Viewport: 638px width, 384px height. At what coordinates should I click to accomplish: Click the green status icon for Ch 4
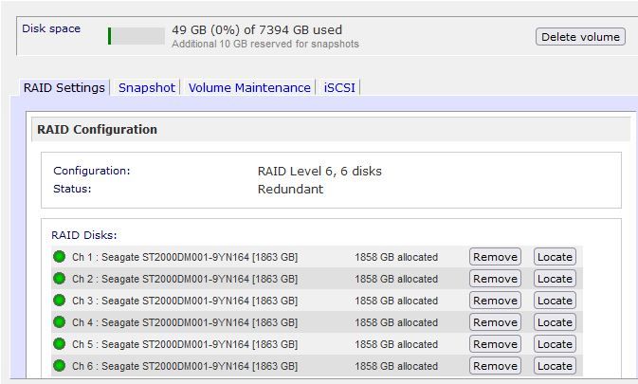60,322
